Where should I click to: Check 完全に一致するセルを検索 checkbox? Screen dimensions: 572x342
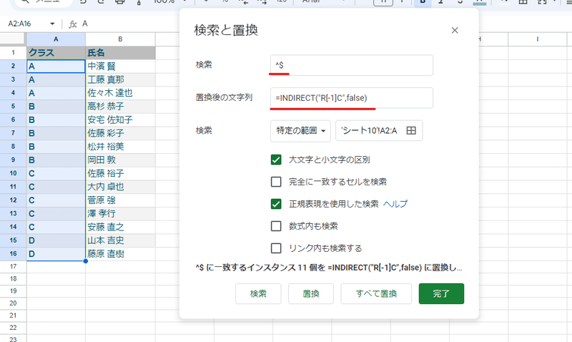(276, 182)
